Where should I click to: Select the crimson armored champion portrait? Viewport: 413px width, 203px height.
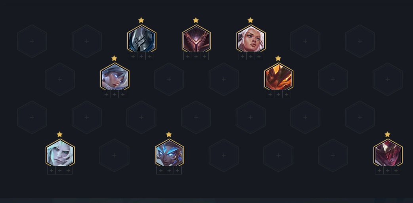coord(388,153)
